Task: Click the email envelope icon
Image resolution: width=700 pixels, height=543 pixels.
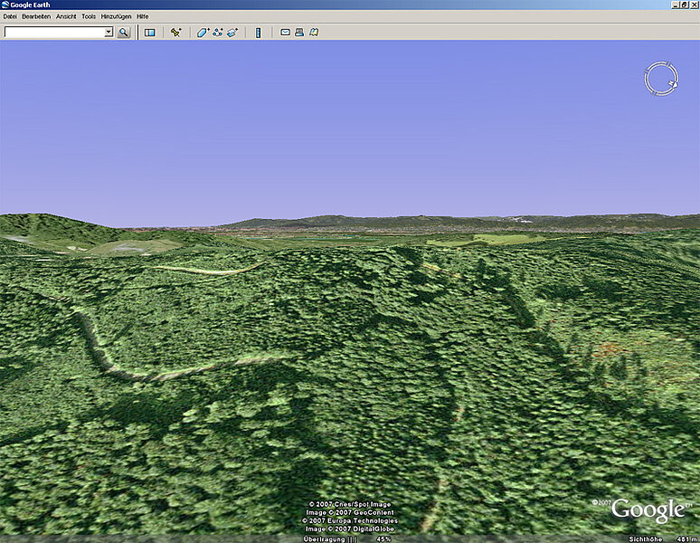Action: [x=285, y=33]
